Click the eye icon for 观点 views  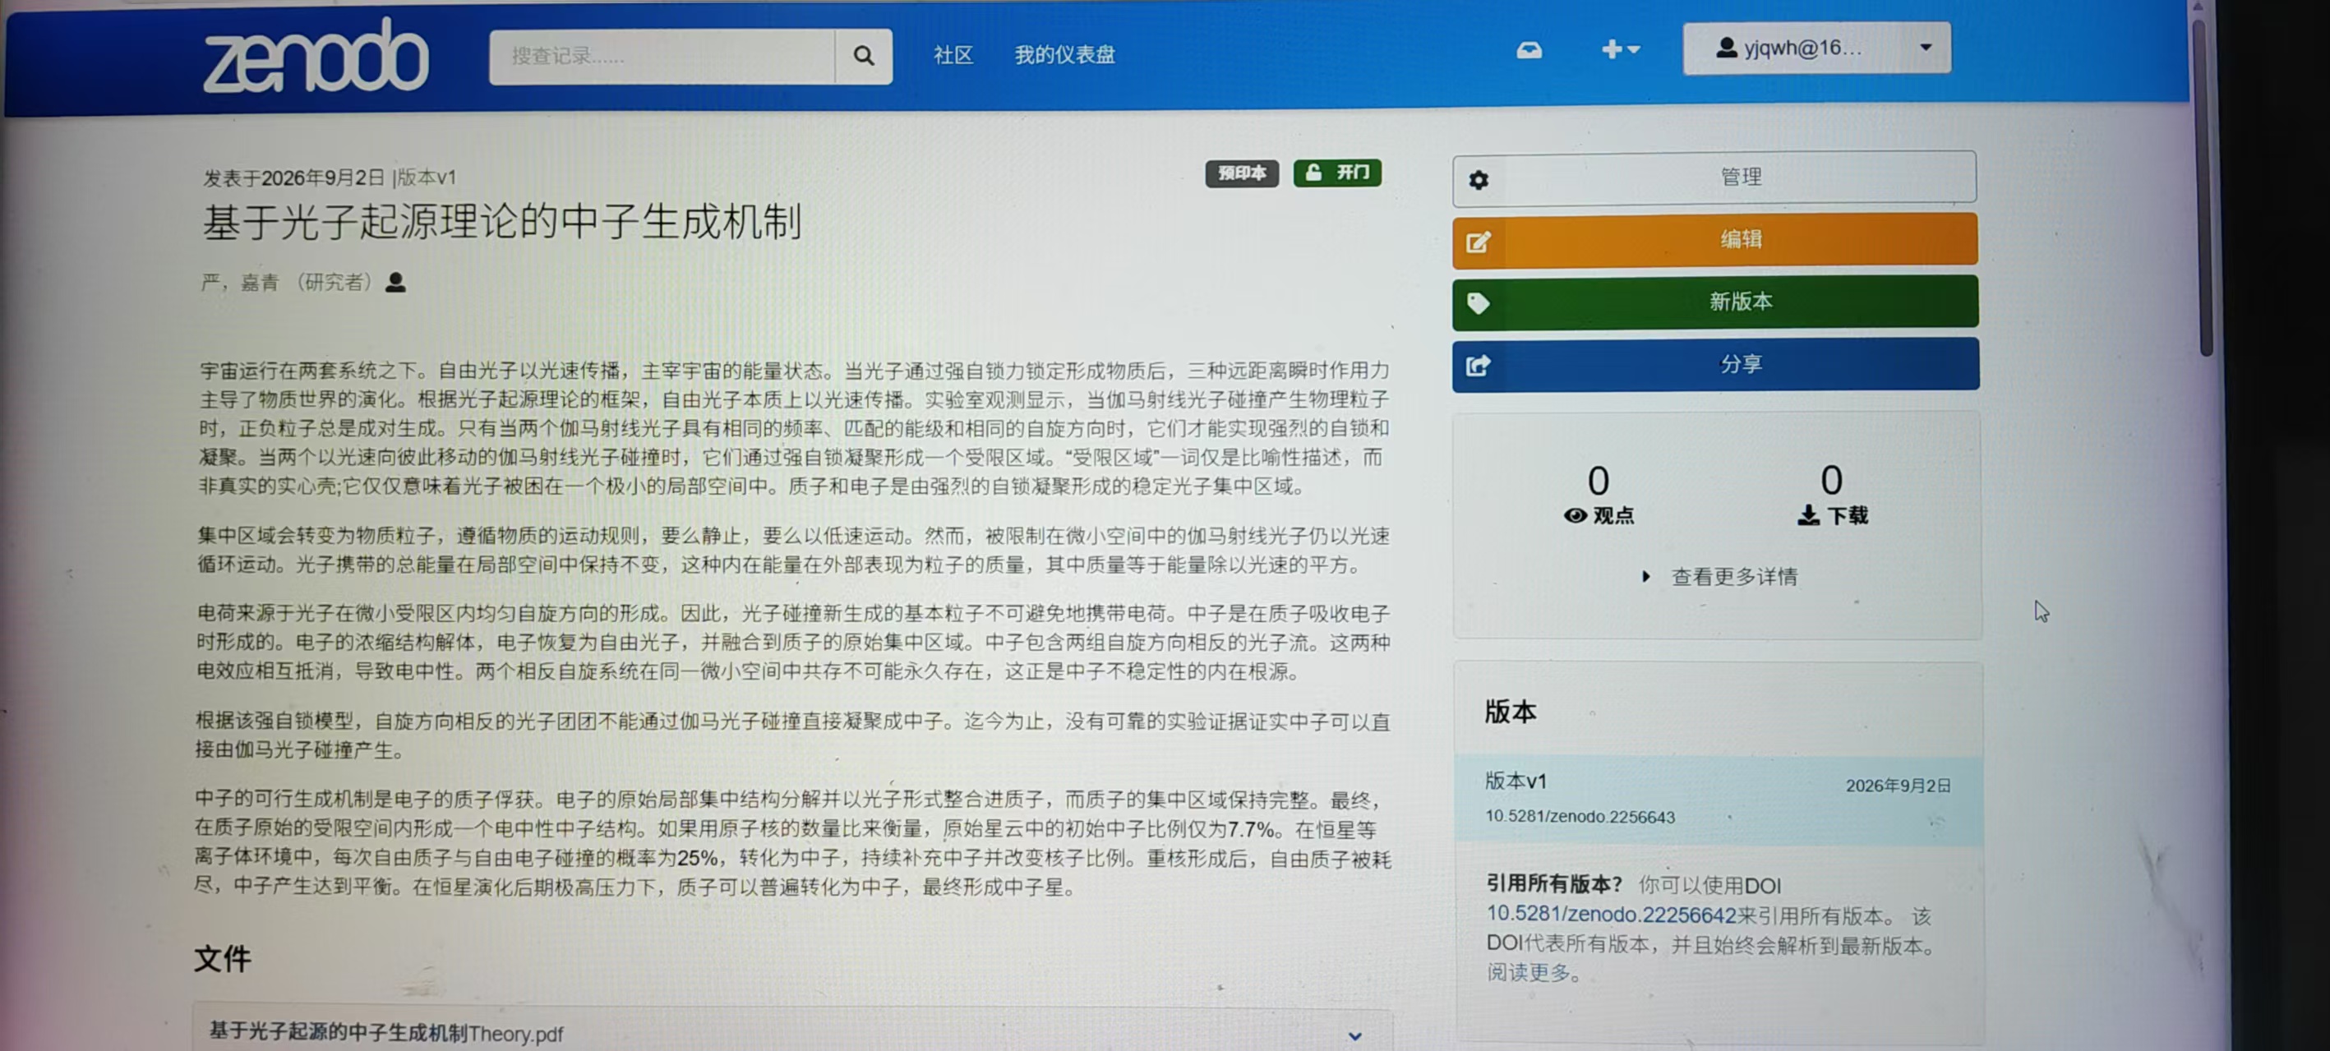pyautogui.click(x=1575, y=515)
